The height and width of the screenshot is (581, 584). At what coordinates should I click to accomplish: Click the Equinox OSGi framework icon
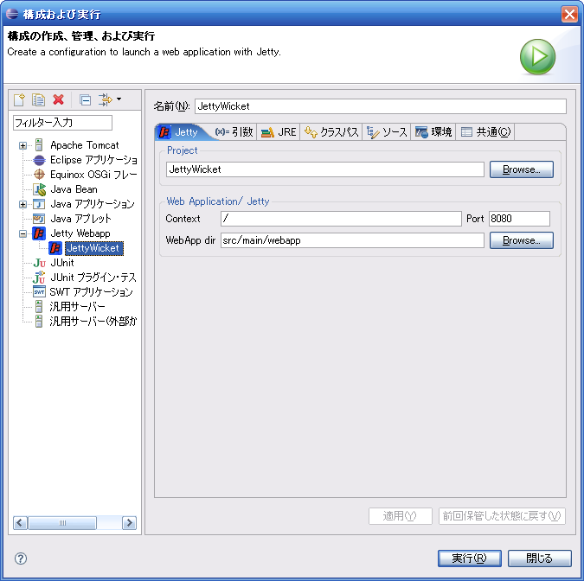39,174
